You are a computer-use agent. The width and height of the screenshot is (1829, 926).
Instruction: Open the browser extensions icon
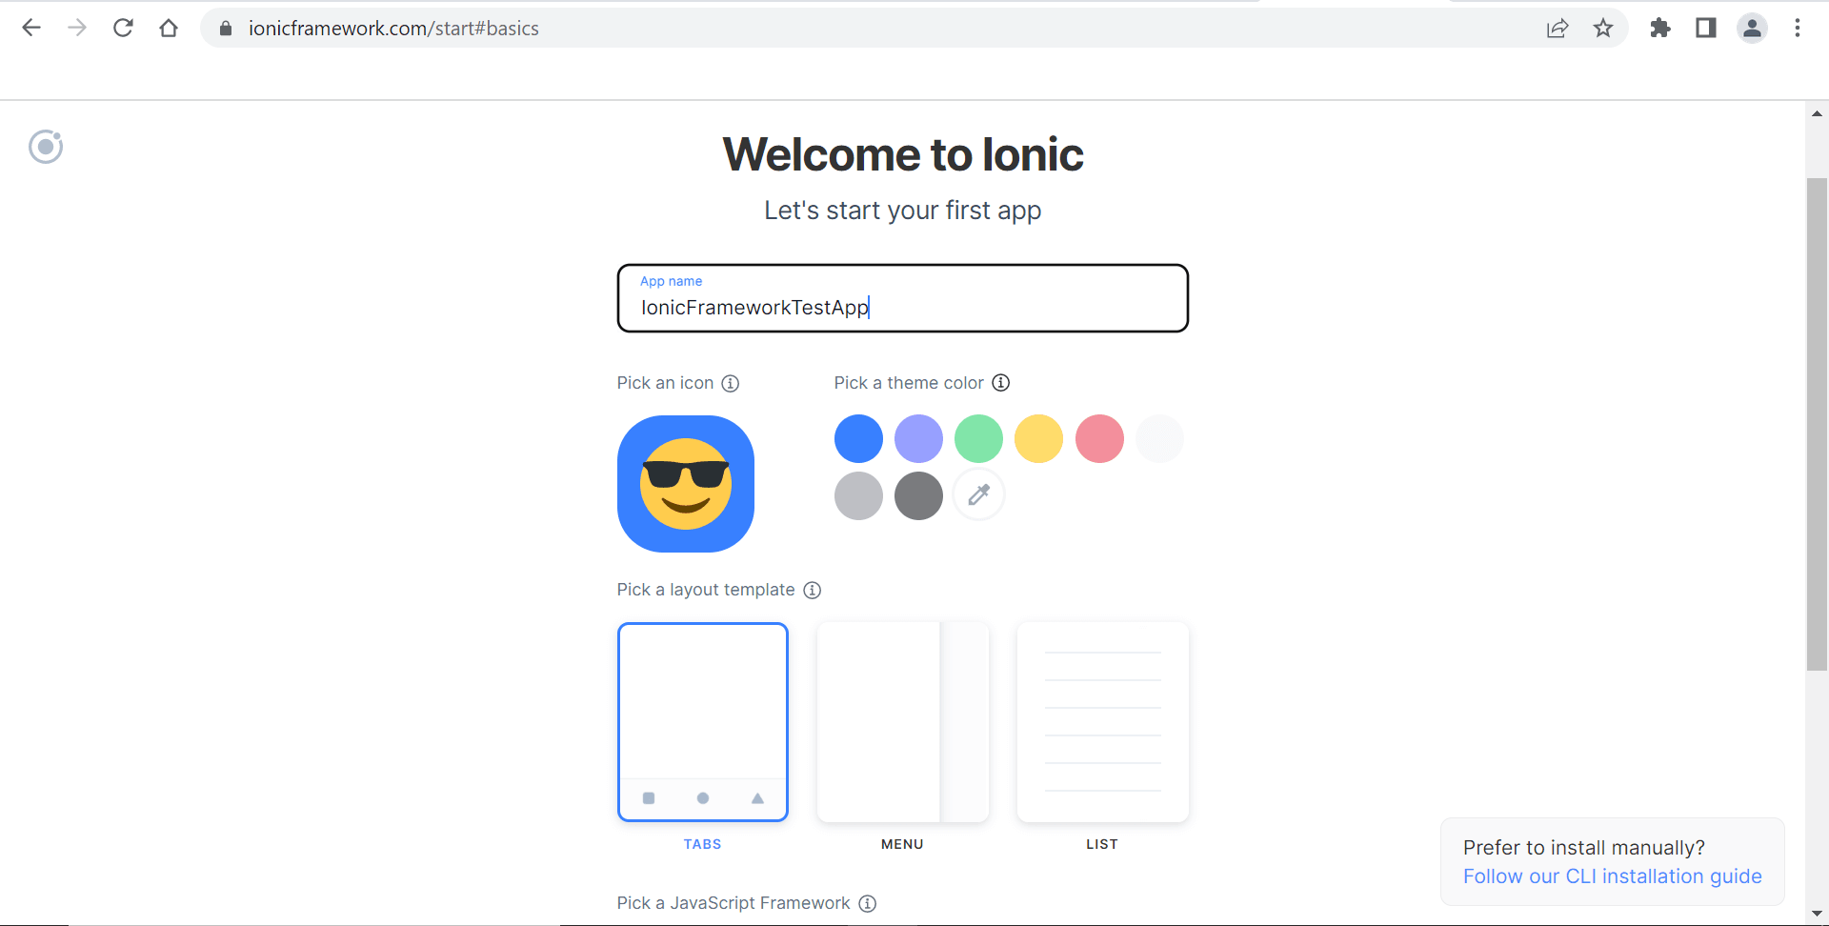(1660, 28)
